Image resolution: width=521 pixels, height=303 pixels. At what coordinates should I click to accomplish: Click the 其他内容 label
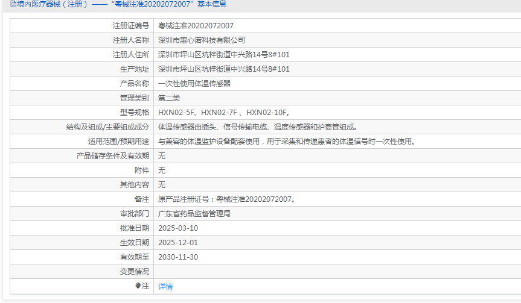click(135, 185)
